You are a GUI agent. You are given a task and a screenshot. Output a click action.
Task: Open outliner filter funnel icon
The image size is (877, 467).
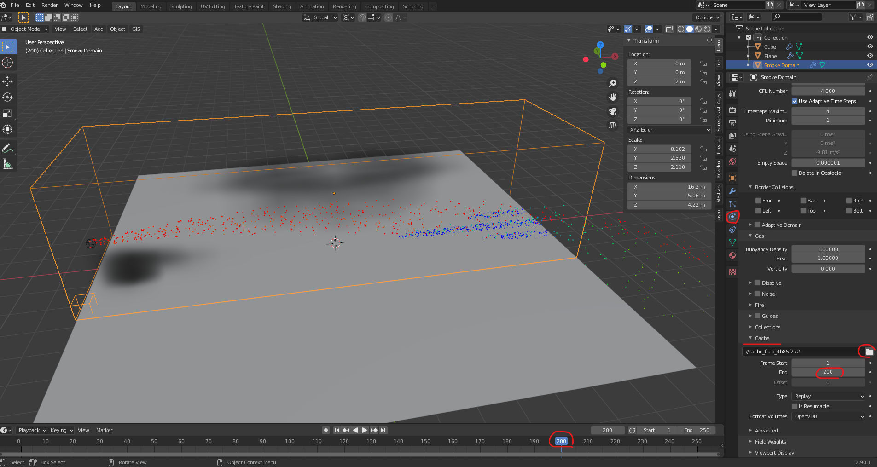point(853,17)
